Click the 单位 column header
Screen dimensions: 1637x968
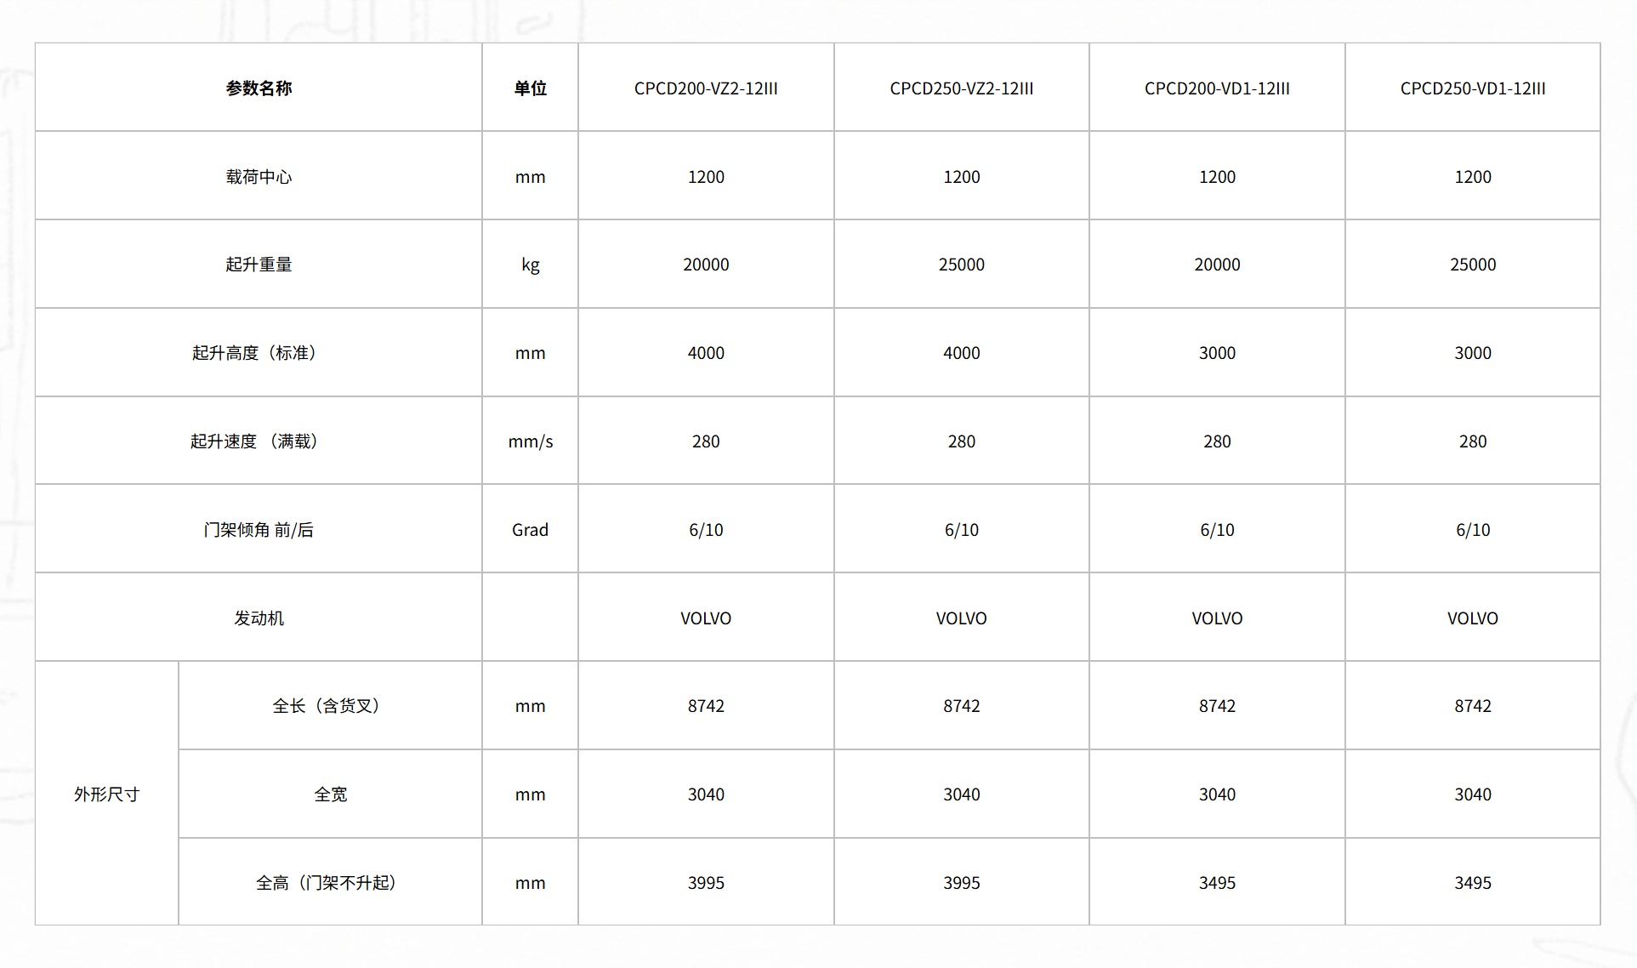coord(530,88)
